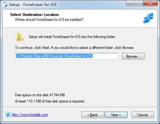Click the 'Where should FoneEraser be installed' text
160x124 pixels.
pyautogui.click(x=49, y=20)
